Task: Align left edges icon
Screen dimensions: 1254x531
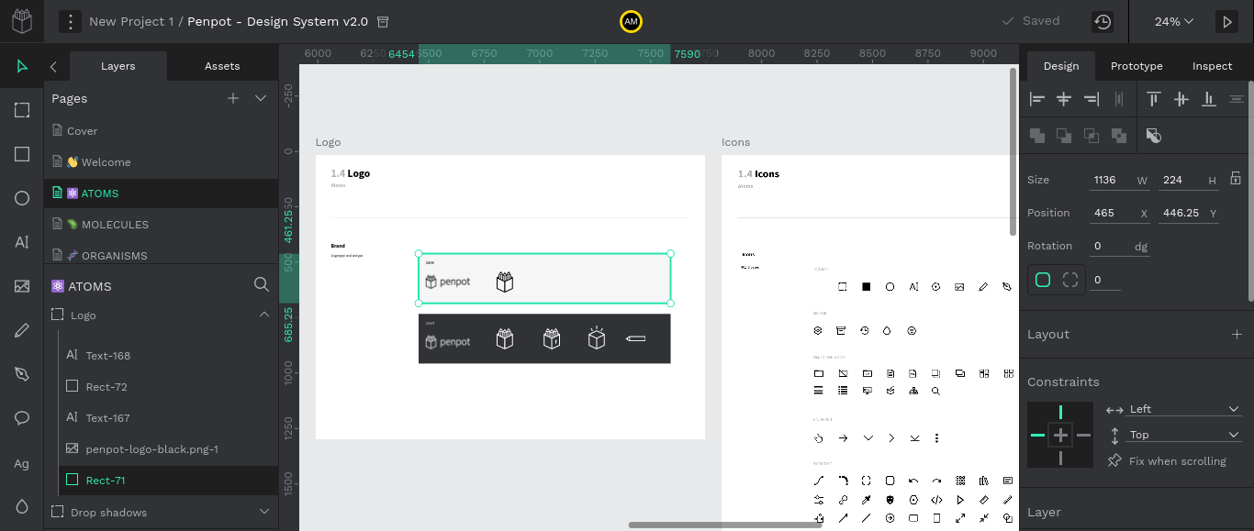Action: 1037,99
